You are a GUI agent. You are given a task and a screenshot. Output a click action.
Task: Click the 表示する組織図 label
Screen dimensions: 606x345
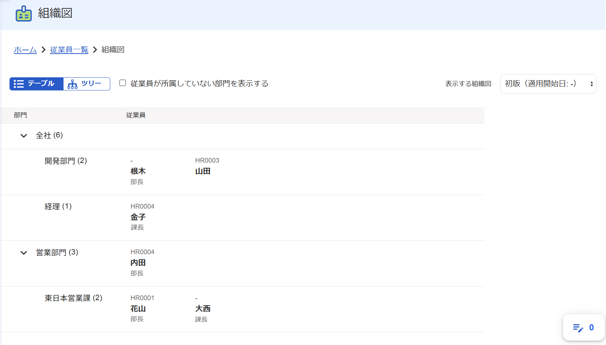(468, 84)
